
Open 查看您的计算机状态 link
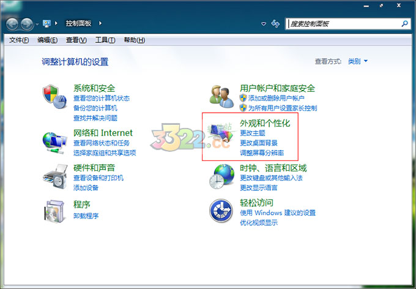coord(102,99)
